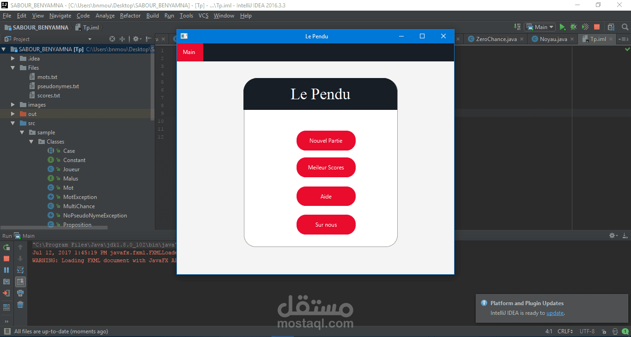Open Search Everywhere magnifier icon

(x=625, y=27)
